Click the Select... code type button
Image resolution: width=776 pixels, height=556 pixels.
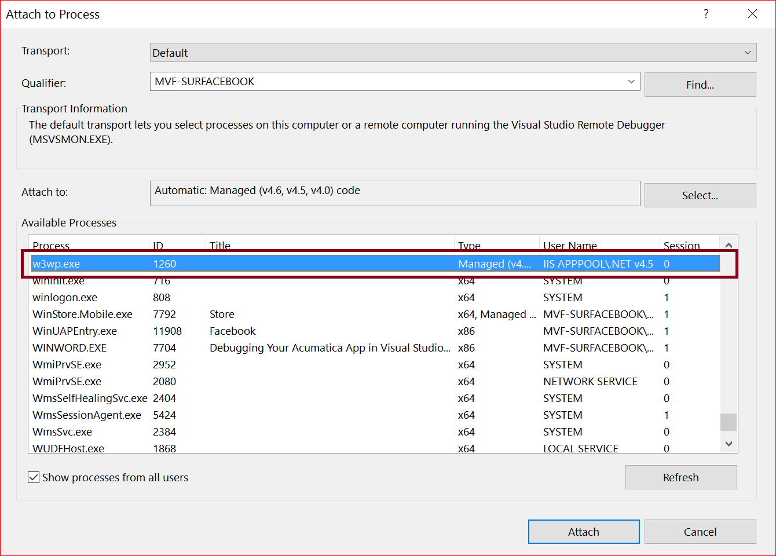click(700, 195)
